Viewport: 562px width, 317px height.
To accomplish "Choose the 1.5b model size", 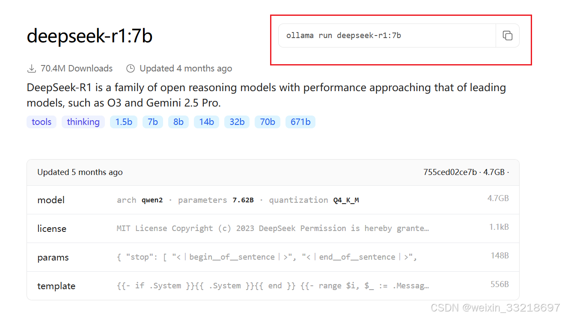I will 124,122.
